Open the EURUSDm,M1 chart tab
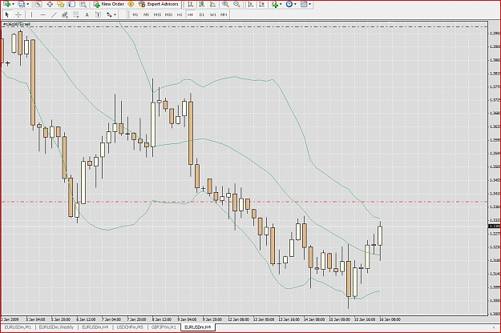Viewport: 501px width, 333px height. [18, 327]
